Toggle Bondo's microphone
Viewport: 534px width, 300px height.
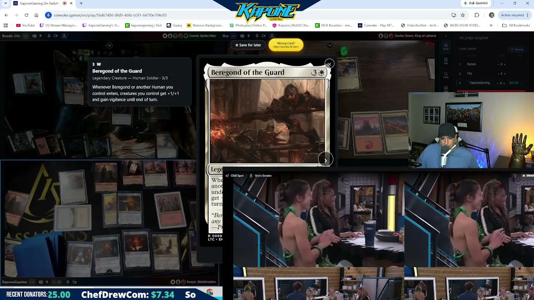[x=49, y=36]
